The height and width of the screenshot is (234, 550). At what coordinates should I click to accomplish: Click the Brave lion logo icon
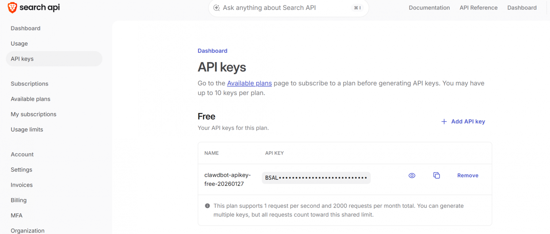pyautogui.click(x=12, y=8)
